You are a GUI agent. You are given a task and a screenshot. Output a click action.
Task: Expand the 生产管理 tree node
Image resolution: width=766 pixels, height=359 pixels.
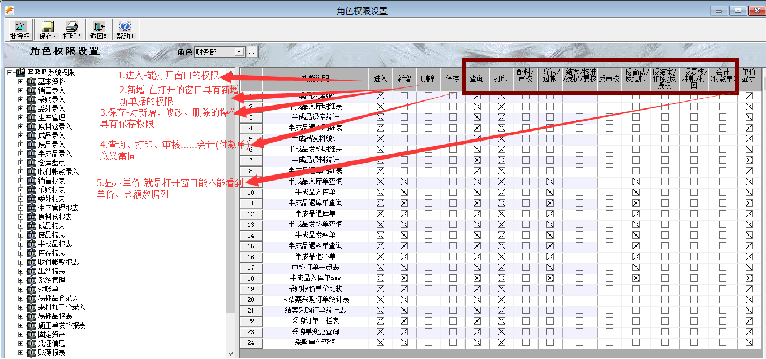click(21, 117)
